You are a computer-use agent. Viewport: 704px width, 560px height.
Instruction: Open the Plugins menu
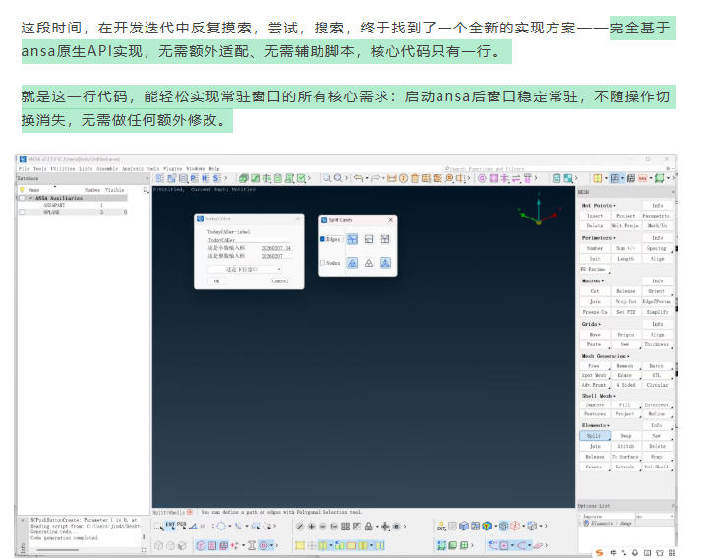[x=173, y=169]
